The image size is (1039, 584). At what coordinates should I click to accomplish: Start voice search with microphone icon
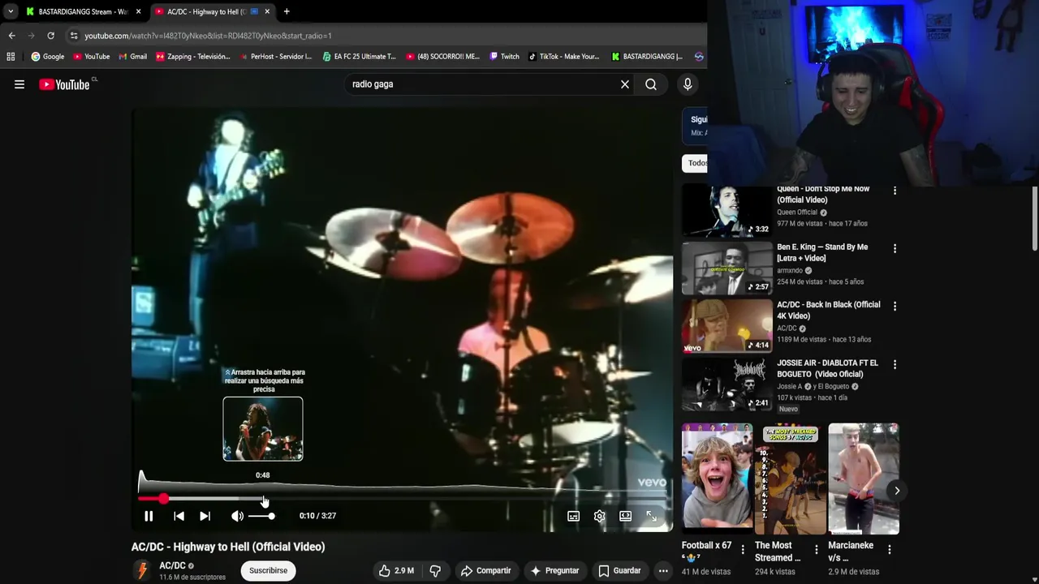coord(688,84)
